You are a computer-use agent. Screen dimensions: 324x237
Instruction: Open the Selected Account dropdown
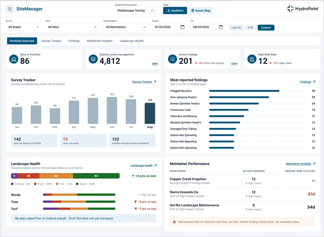point(135,10)
